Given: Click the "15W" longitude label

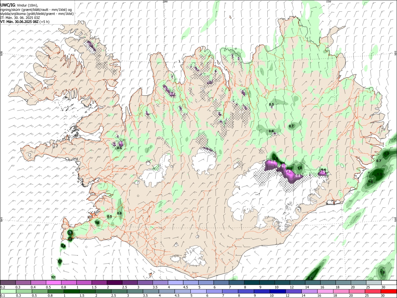Looking at the screenshot, I should (x=328, y=2).
